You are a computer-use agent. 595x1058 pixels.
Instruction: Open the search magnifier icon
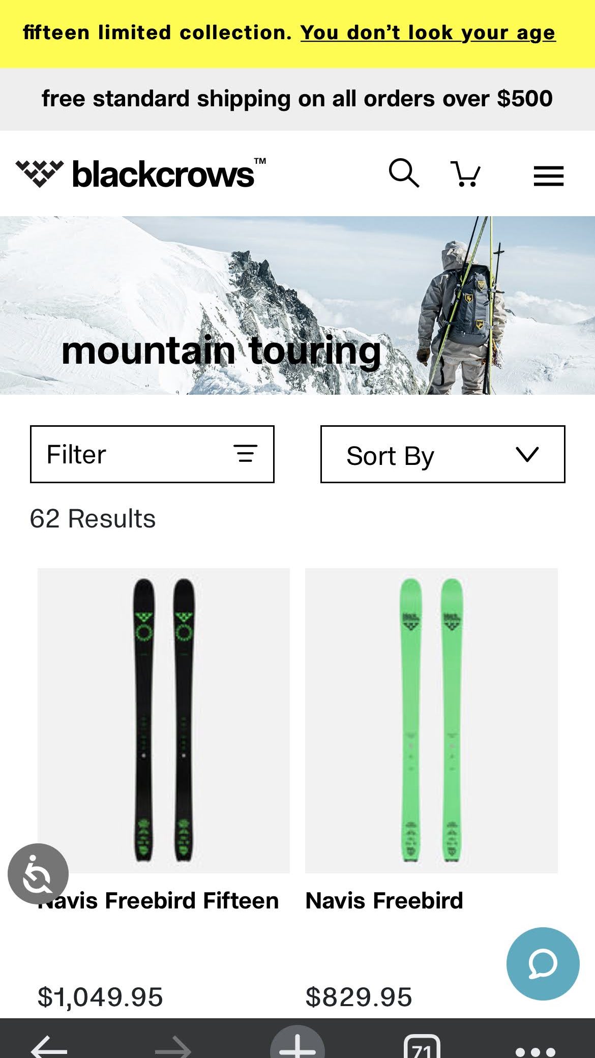(x=404, y=173)
